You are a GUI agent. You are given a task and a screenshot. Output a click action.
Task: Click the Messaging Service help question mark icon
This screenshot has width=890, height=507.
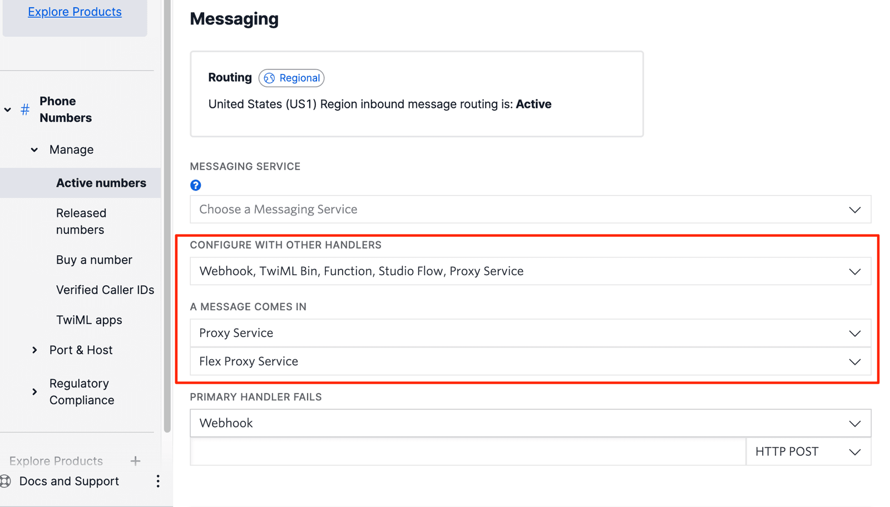[196, 185]
